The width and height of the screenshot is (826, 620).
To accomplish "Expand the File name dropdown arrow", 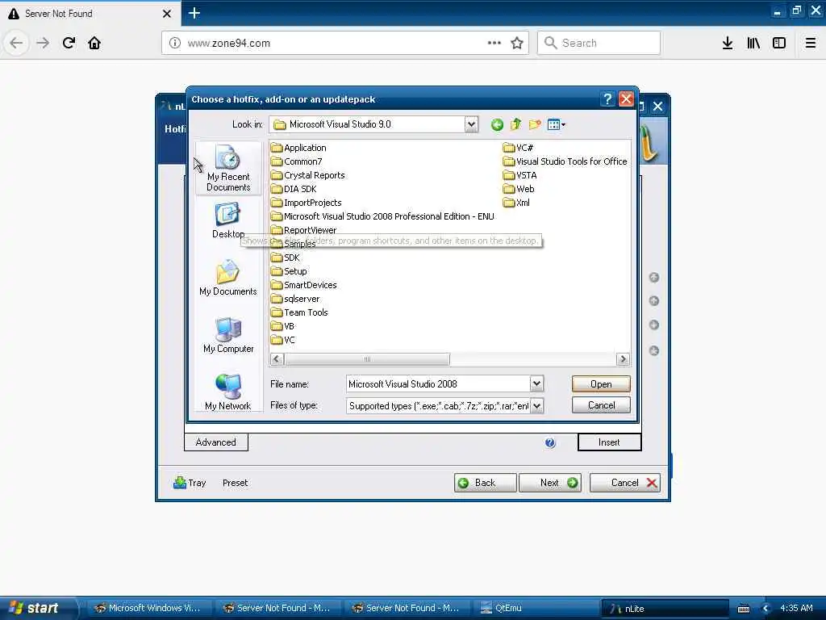I will click(536, 383).
